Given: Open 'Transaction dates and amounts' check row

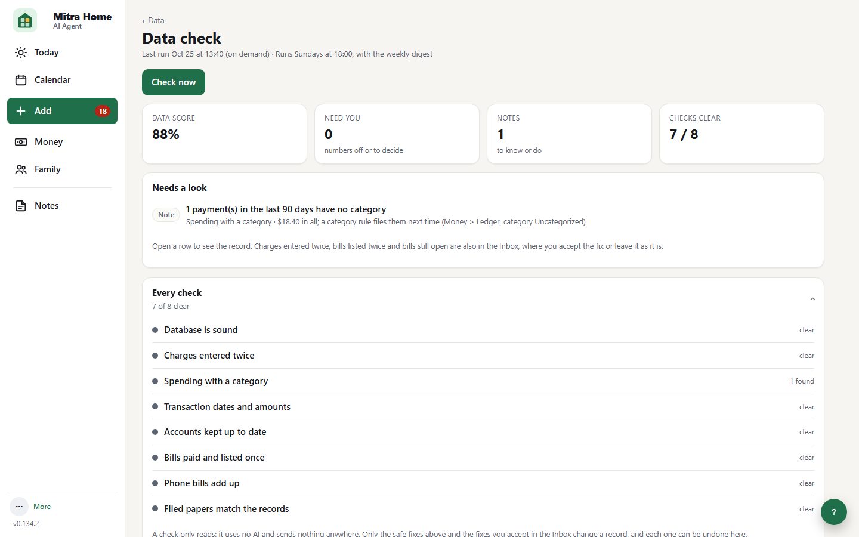Looking at the screenshot, I should [483, 407].
